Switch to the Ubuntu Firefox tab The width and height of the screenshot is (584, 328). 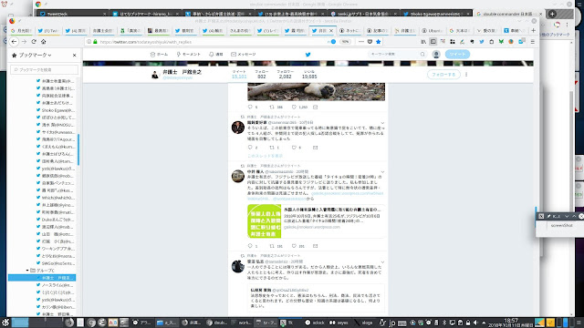tap(432, 30)
